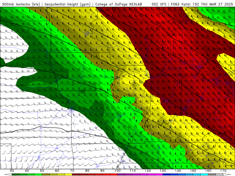Click the "15Z THU MAR 27 2025" valid time

pyautogui.click(x=213, y=4)
